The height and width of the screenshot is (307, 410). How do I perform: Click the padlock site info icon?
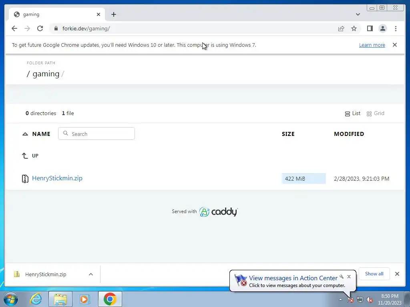click(x=56, y=28)
